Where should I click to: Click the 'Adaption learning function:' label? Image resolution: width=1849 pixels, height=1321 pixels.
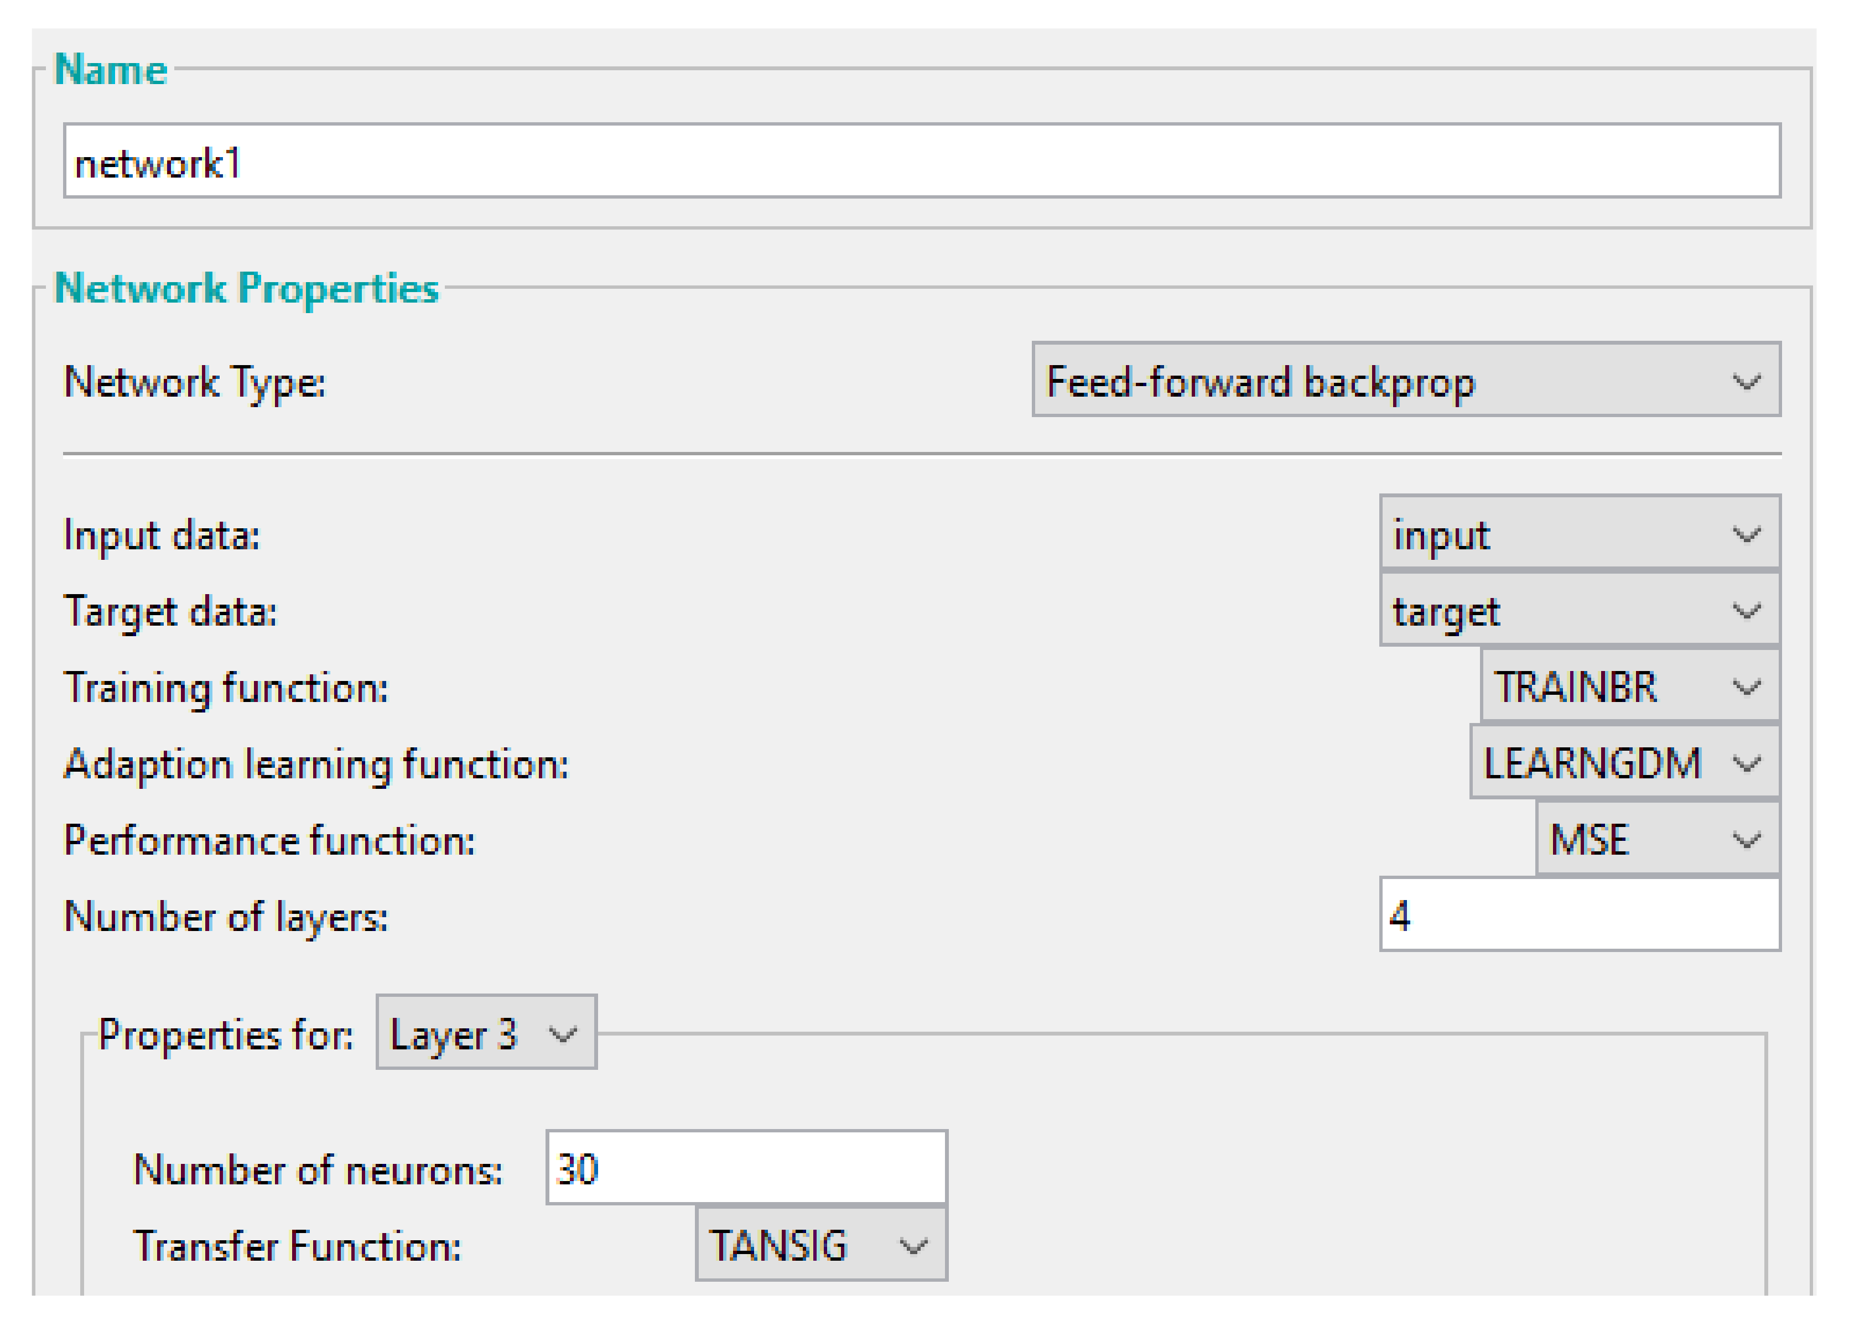315,764
